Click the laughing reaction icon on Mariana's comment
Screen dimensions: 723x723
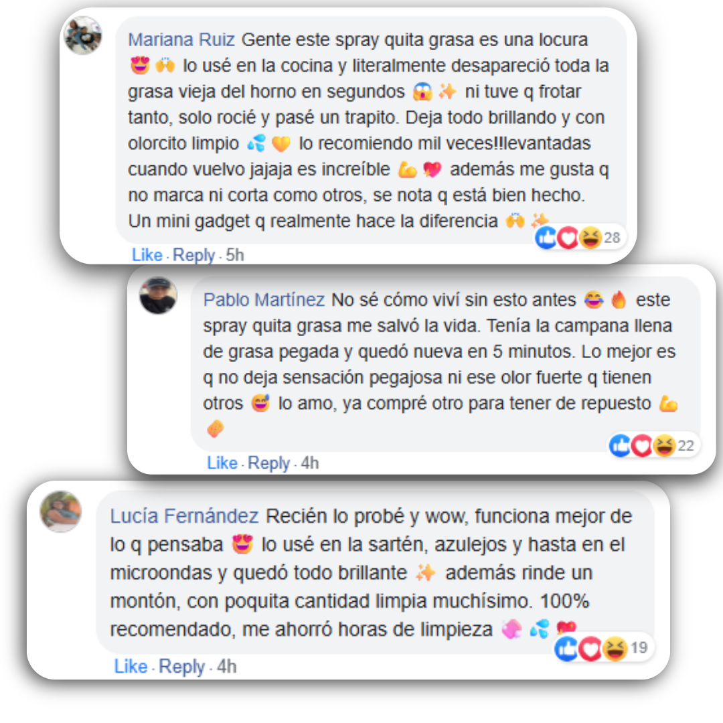click(590, 238)
